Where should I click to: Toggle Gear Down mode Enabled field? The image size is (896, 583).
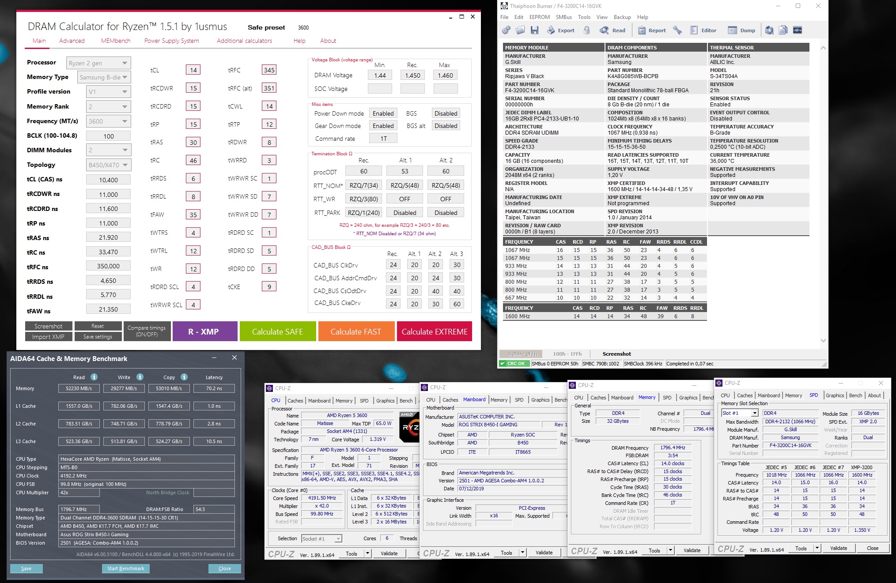click(383, 126)
